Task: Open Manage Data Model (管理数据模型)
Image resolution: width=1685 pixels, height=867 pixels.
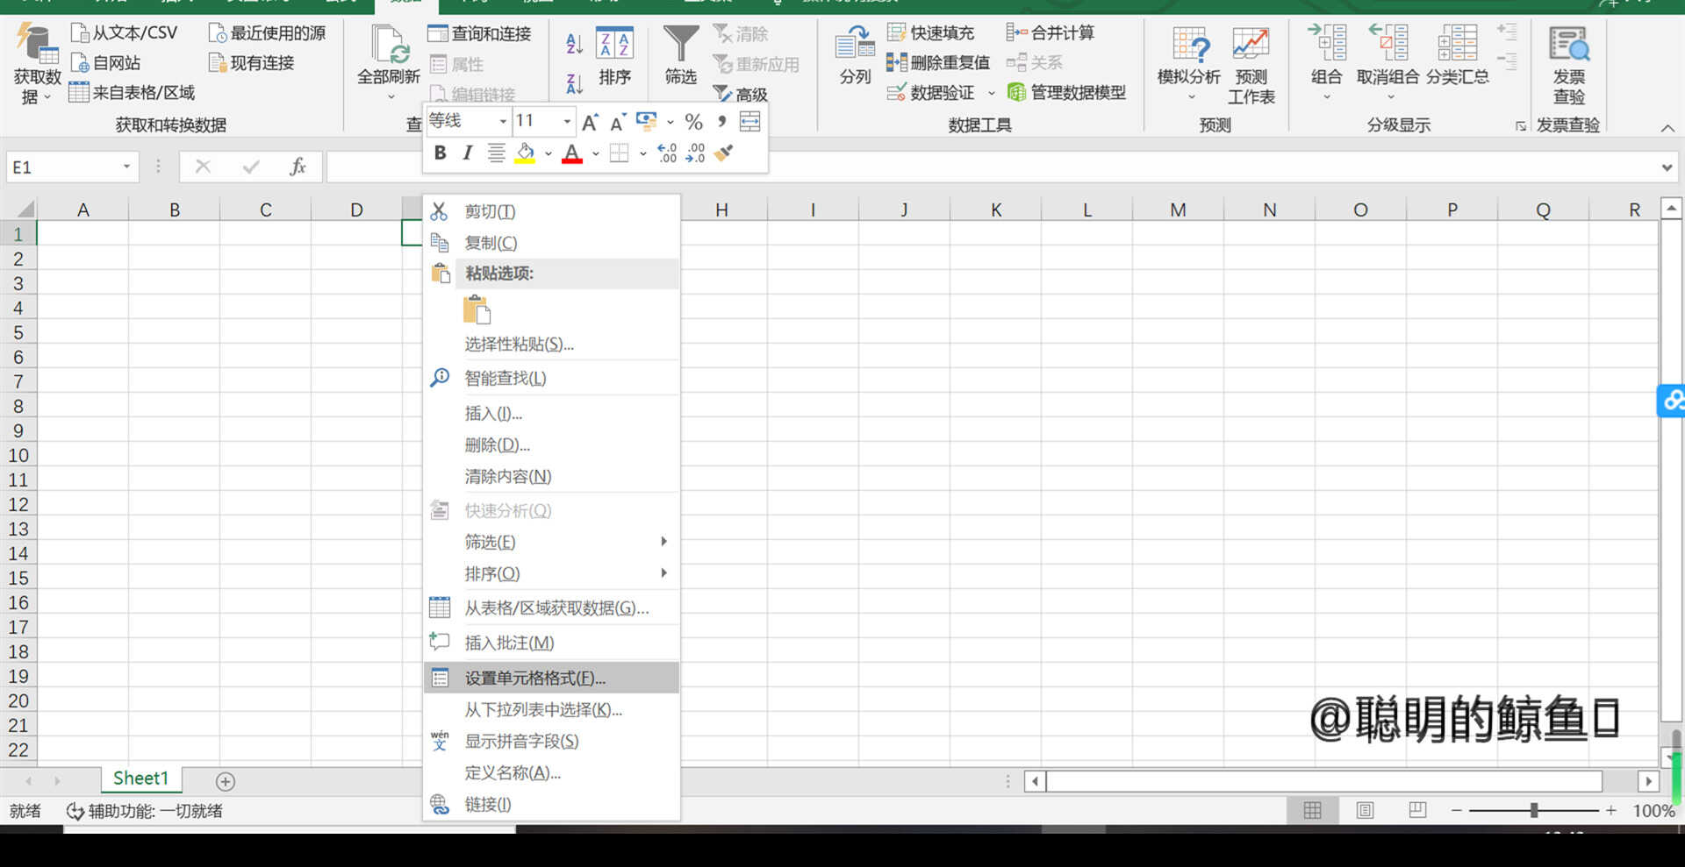Action: [1066, 92]
